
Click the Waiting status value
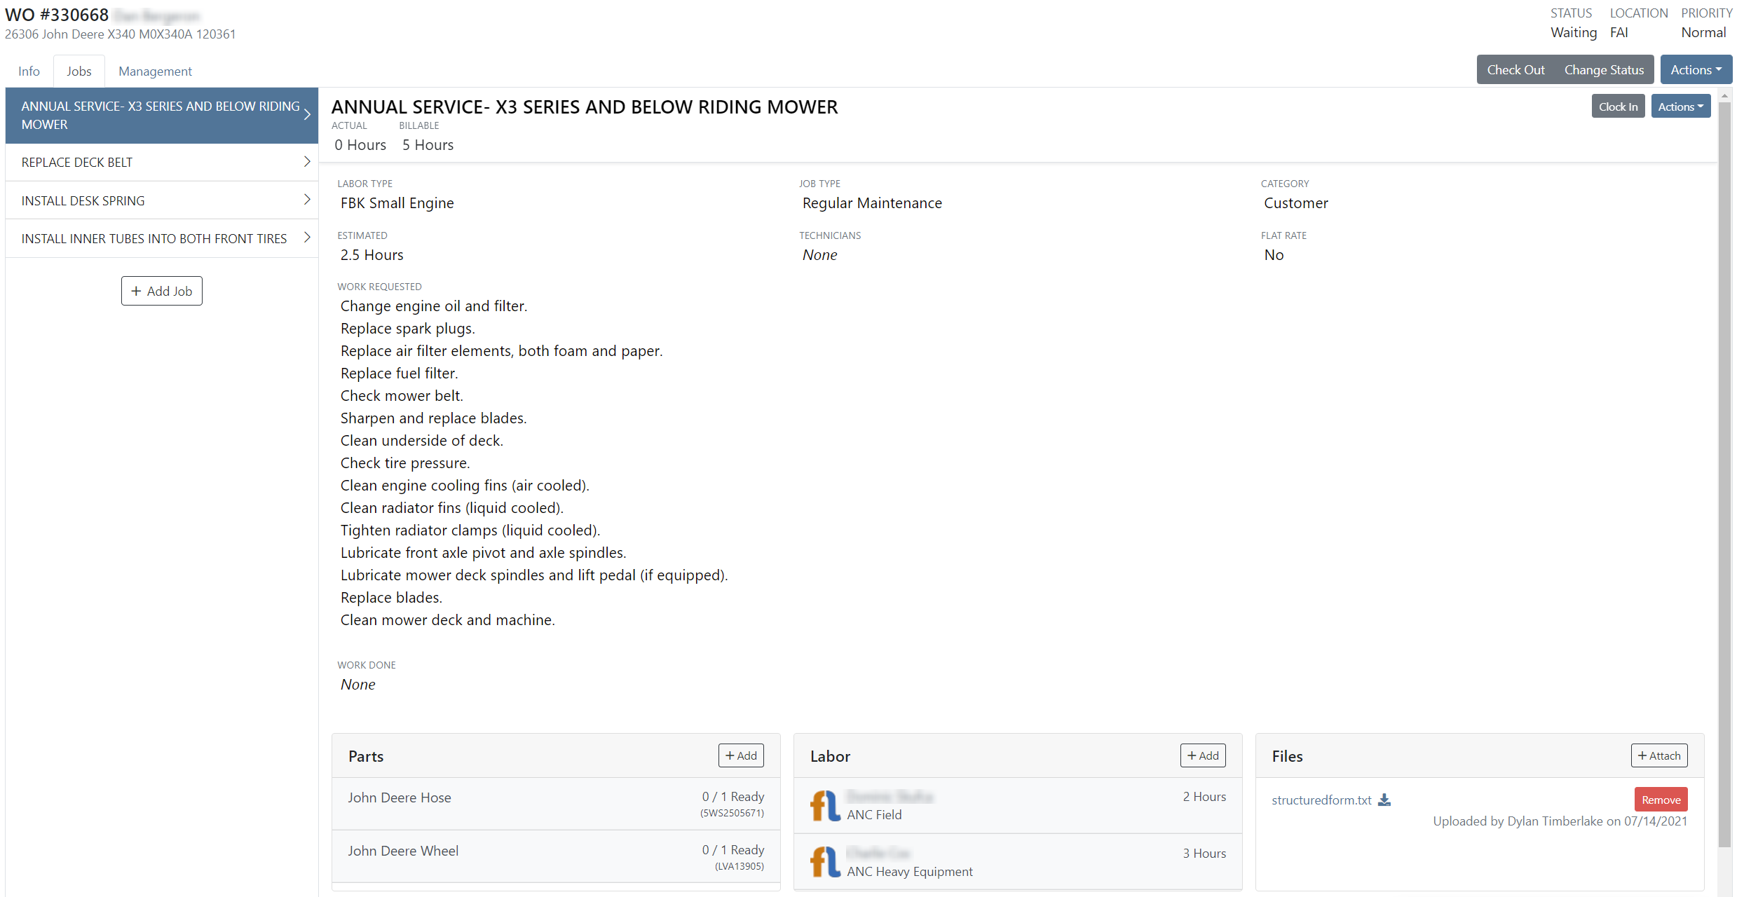1574,32
